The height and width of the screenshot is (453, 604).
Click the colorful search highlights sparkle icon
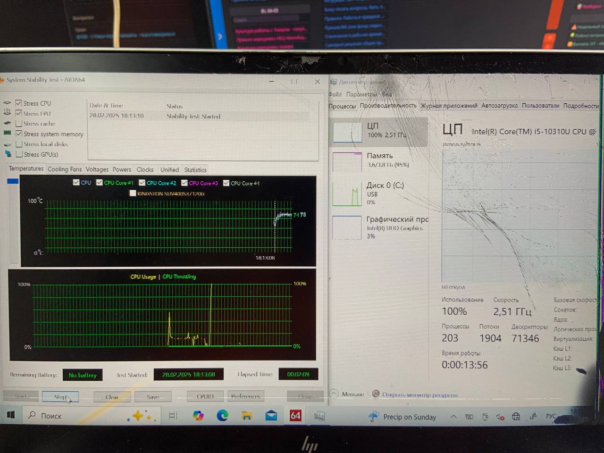(x=141, y=416)
